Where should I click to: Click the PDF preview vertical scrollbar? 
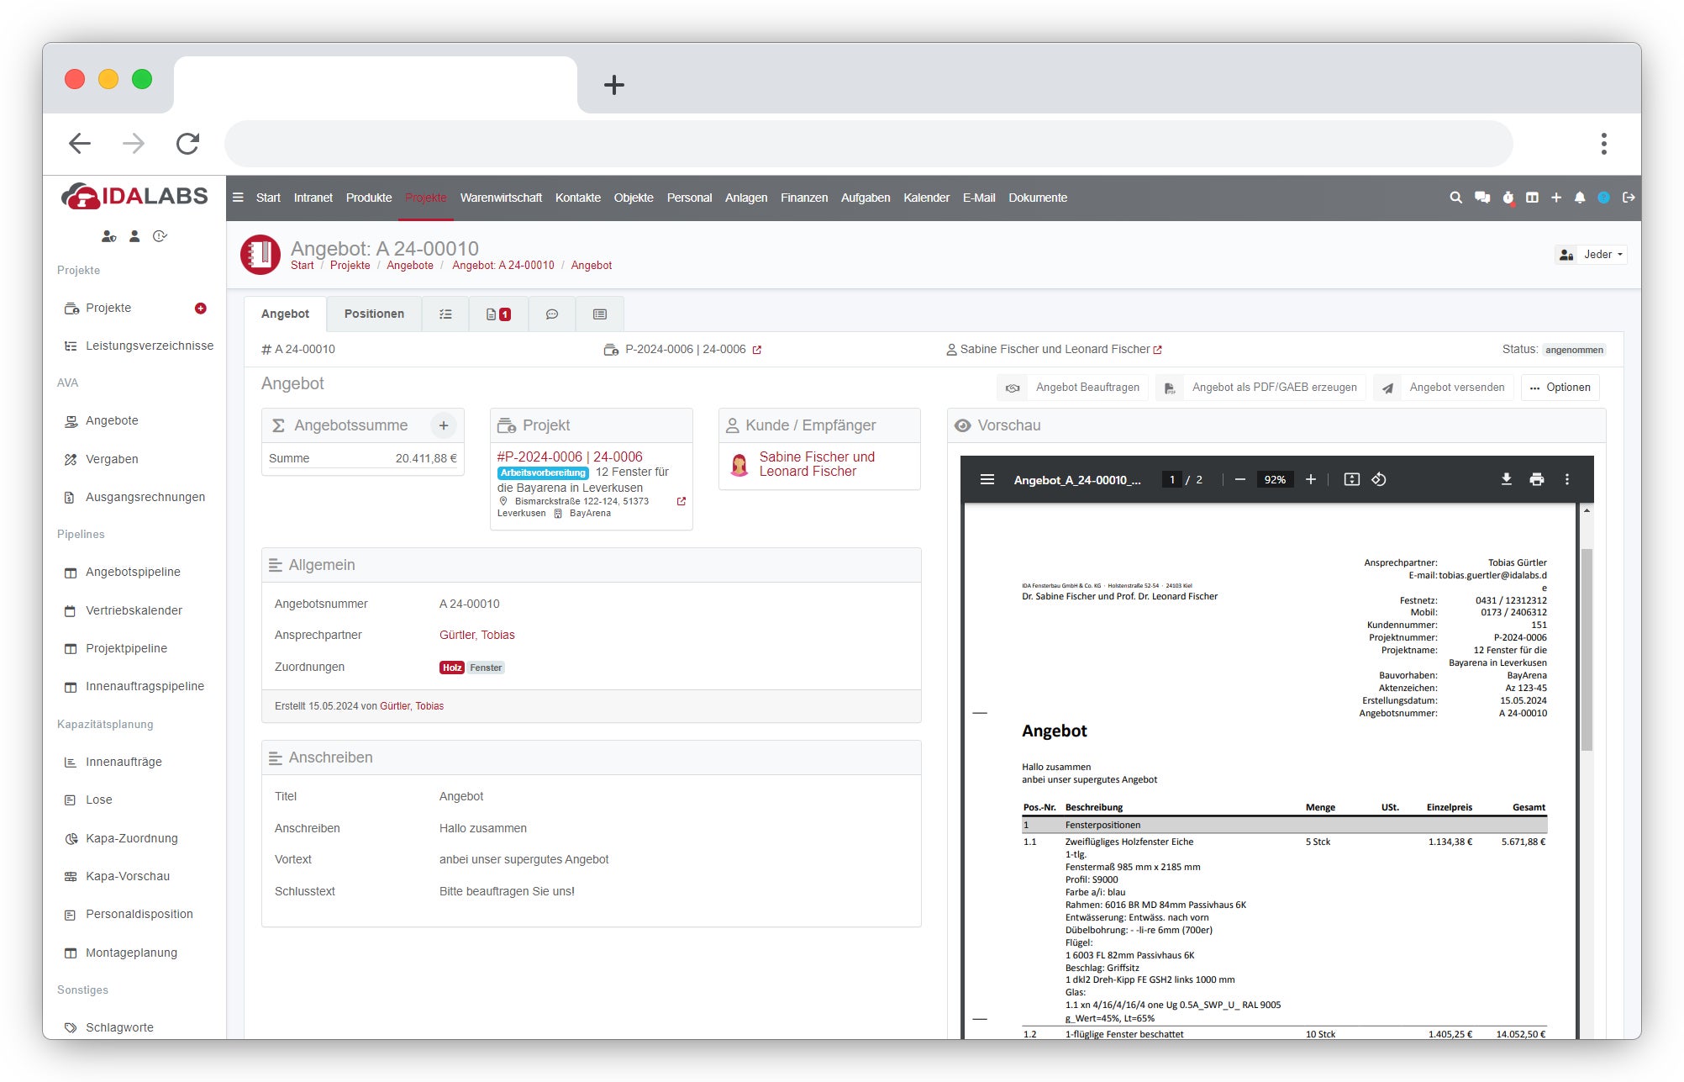pyautogui.click(x=1587, y=649)
